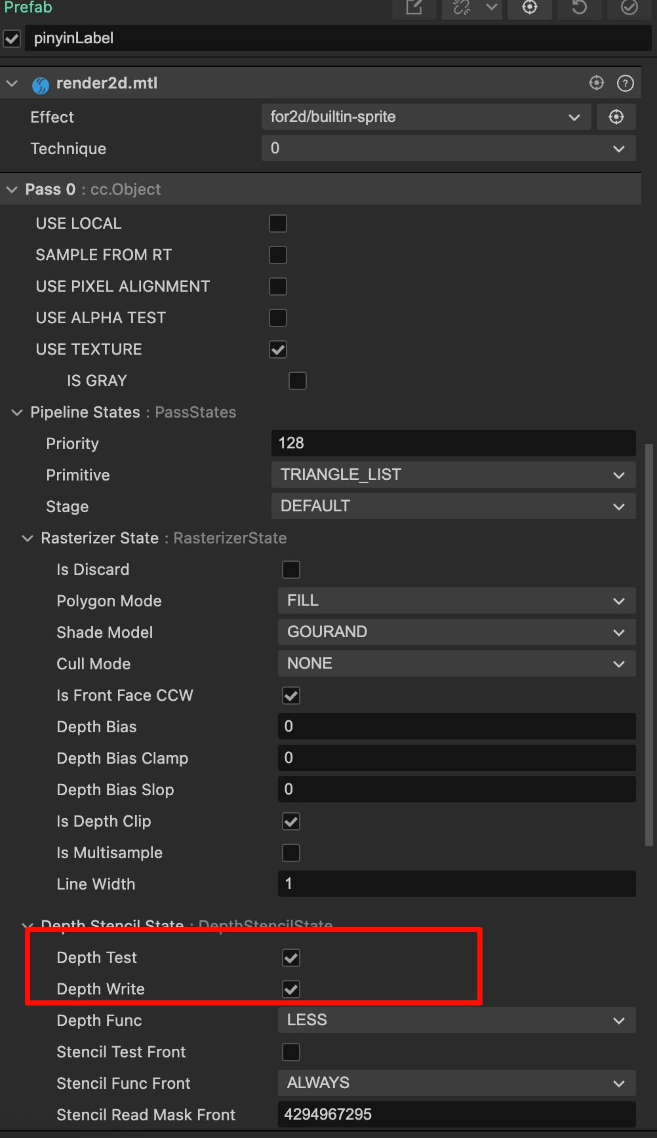657x1138 pixels.
Task: Open the Depth Func LESS dropdown
Action: tap(456, 1021)
